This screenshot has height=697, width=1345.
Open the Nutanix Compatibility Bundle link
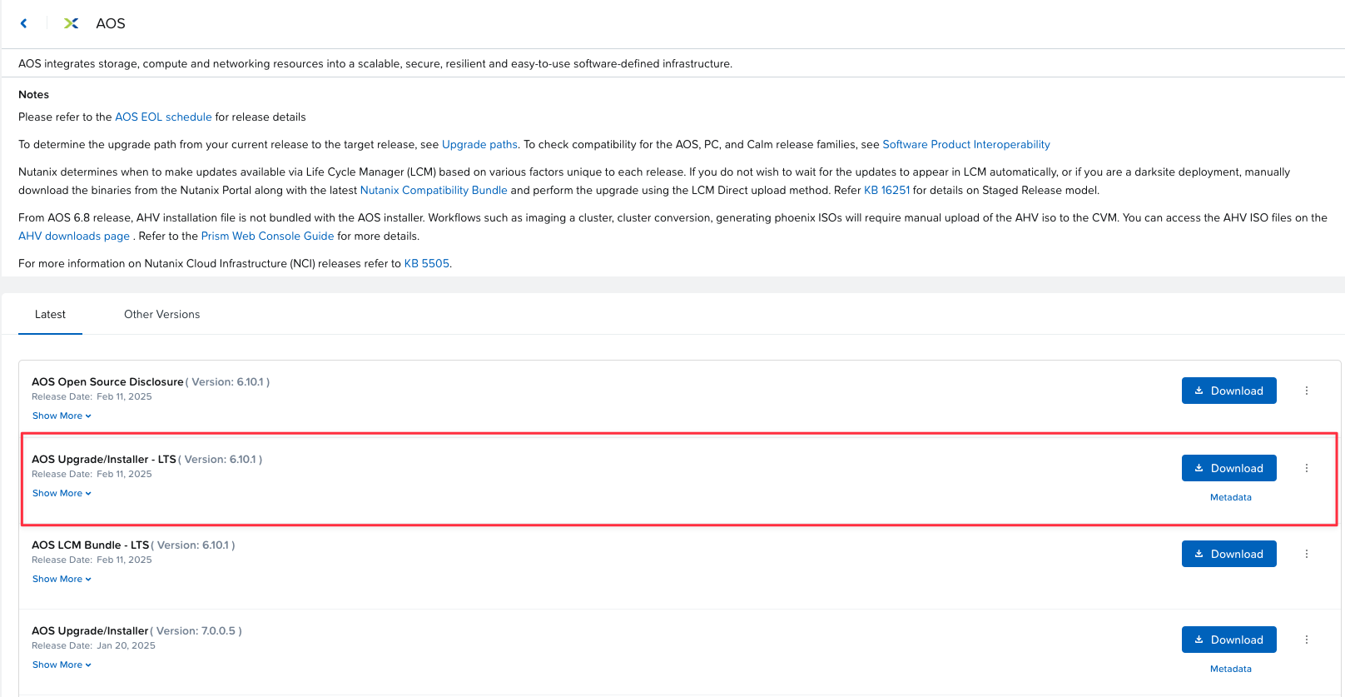[434, 191]
